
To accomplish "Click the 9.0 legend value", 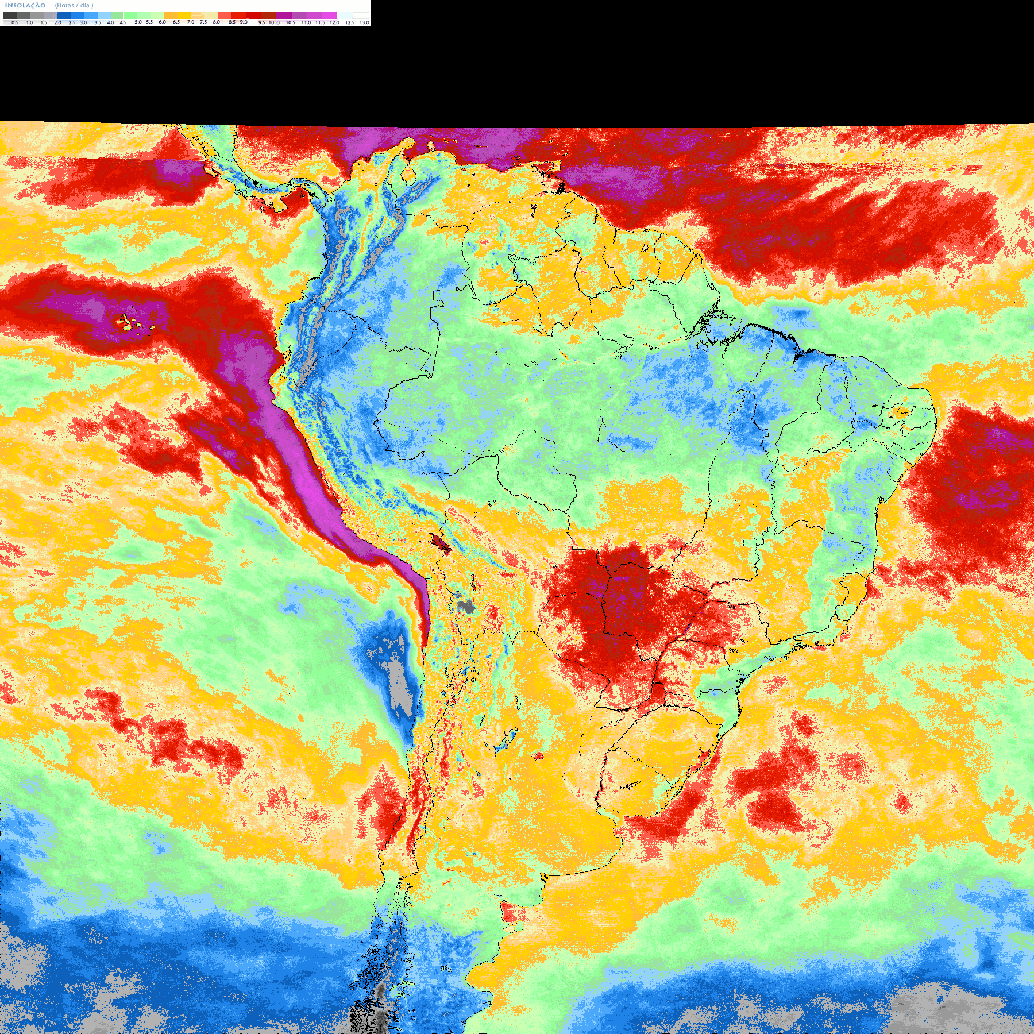I will click(x=244, y=22).
